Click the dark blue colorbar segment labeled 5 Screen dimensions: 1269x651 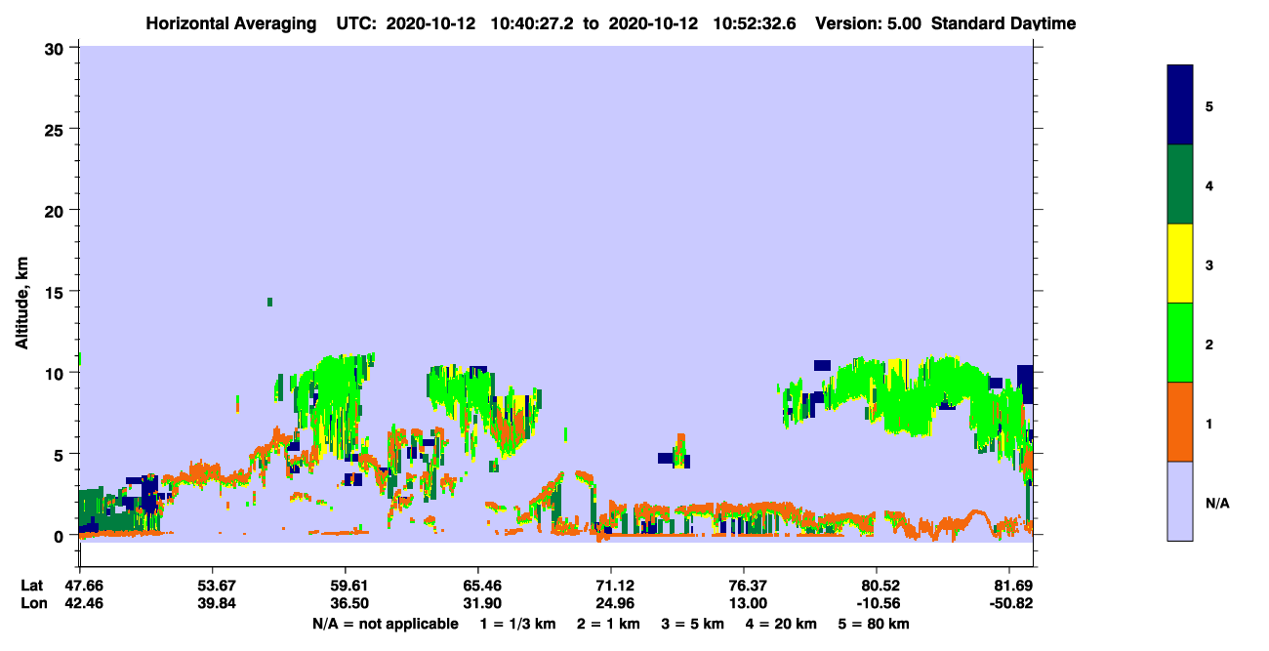click(x=1180, y=105)
